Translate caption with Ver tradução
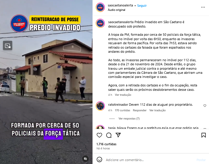The width and height of the screenshot is (209, 164). coord(123,95)
